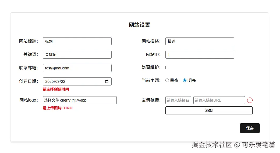
Task: Focus the 关键词 input field
Action: click(77, 55)
